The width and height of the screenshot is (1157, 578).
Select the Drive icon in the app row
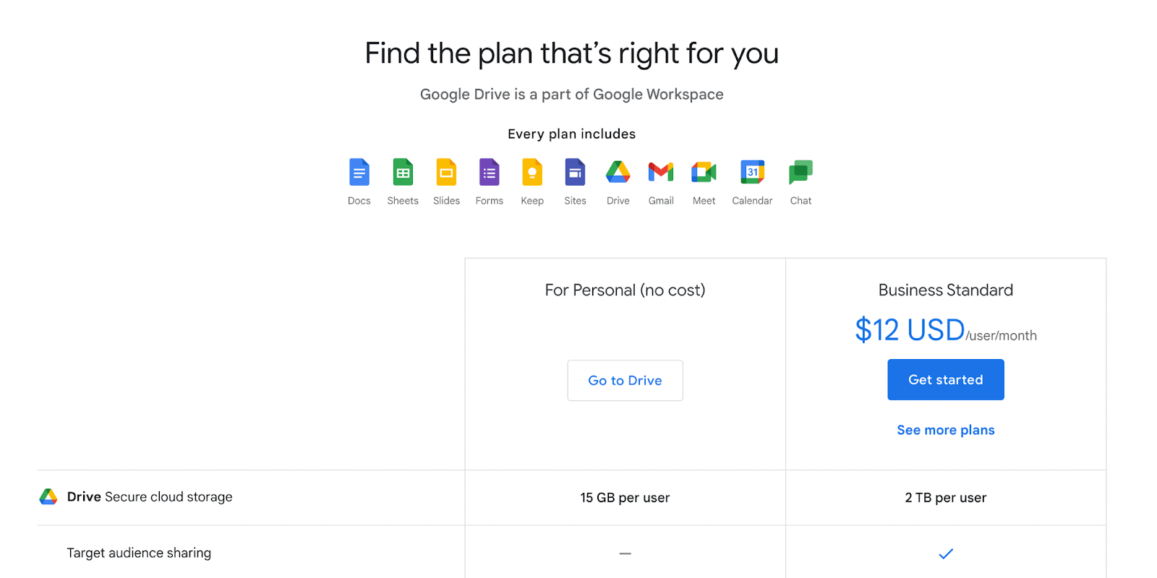click(618, 172)
